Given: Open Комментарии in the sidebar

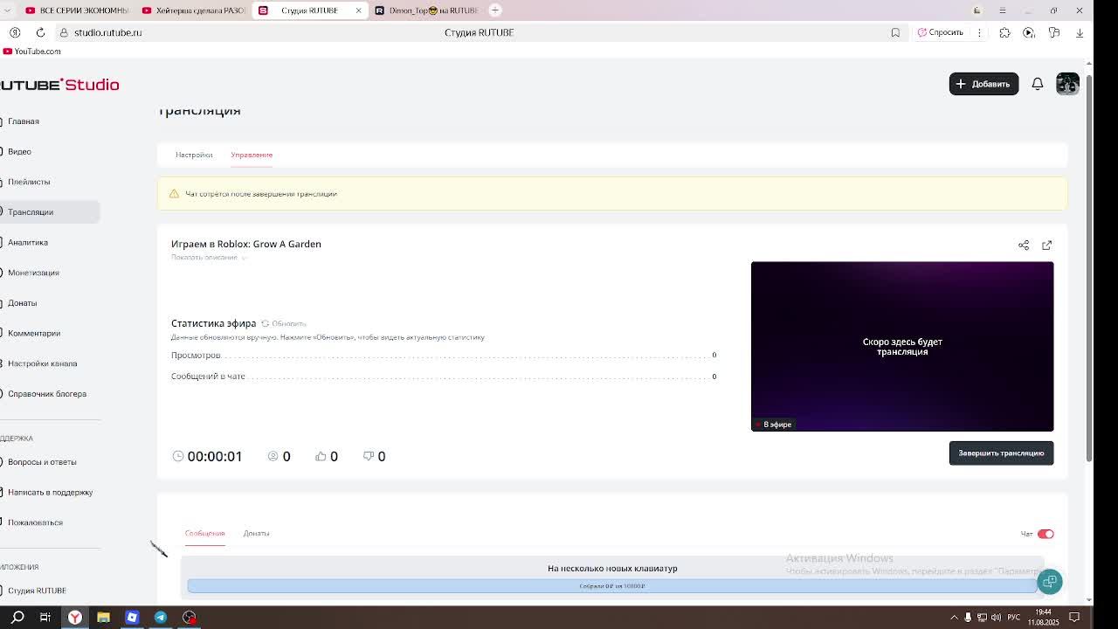Looking at the screenshot, I should coord(34,334).
